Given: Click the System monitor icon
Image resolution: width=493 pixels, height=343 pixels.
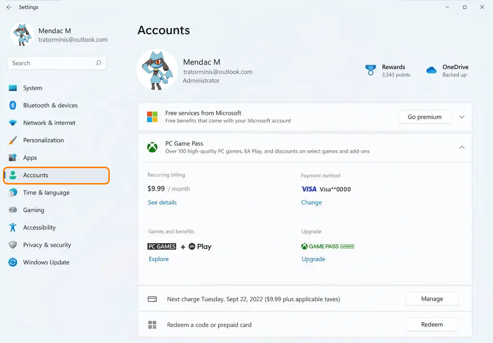Looking at the screenshot, I should (x=13, y=88).
